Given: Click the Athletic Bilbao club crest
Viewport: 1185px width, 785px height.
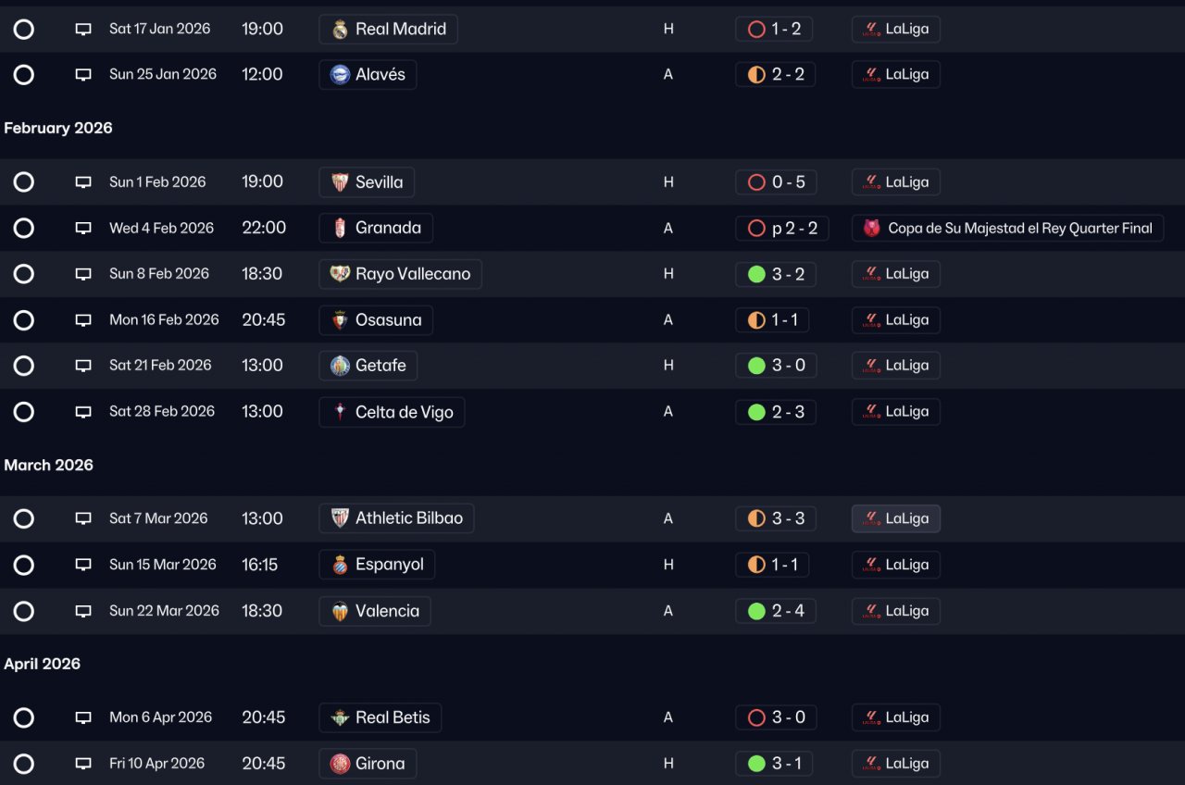Looking at the screenshot, I should (340, 518).
